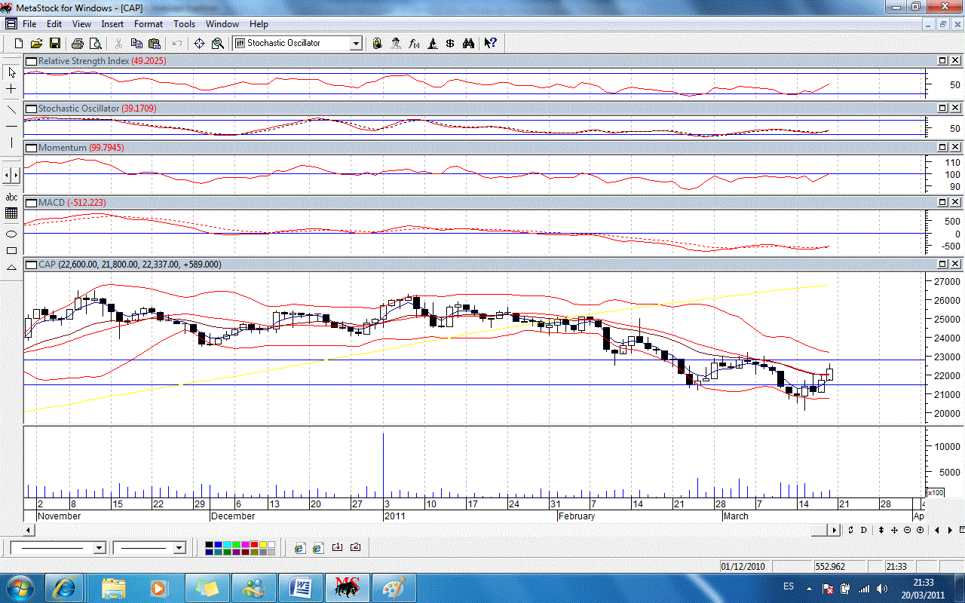965x603 pixels.
Task: Toggle maximize on the MACD pane
Action: 942,203
